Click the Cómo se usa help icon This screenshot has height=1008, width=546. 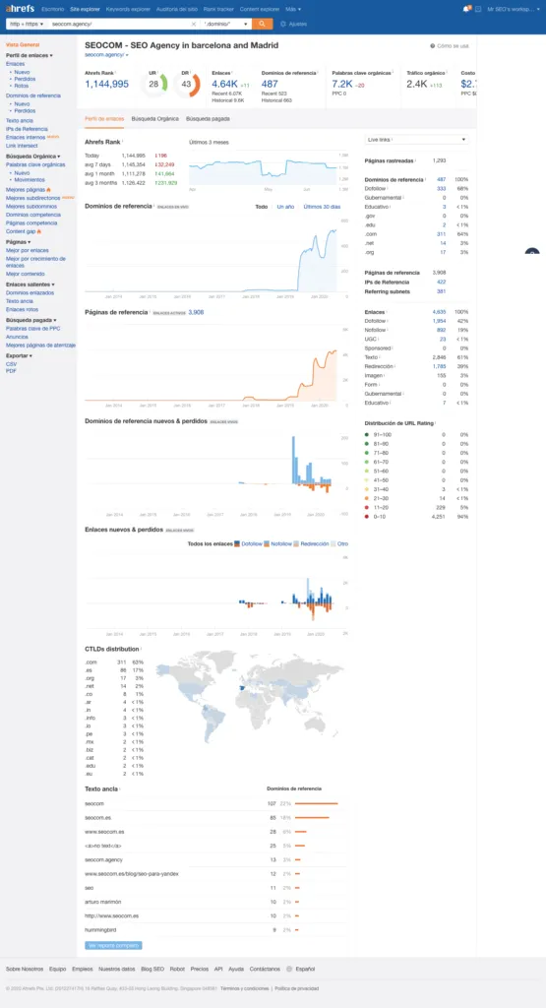(x=432, y=46)
